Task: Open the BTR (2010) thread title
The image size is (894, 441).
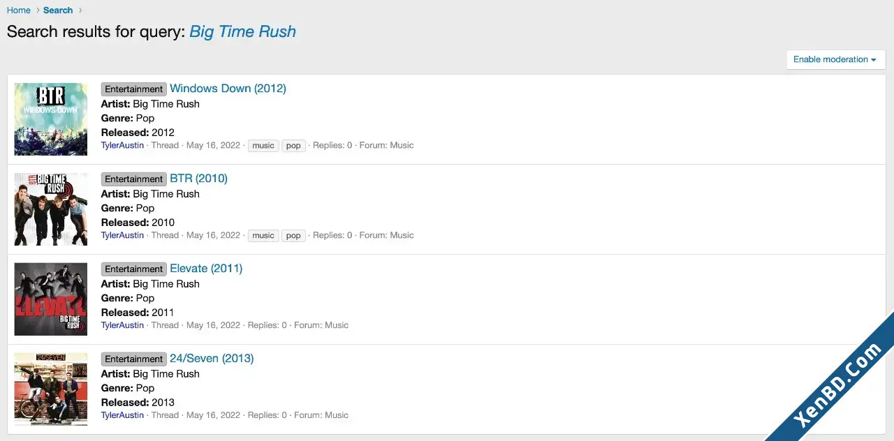Action: coord(198,179)
